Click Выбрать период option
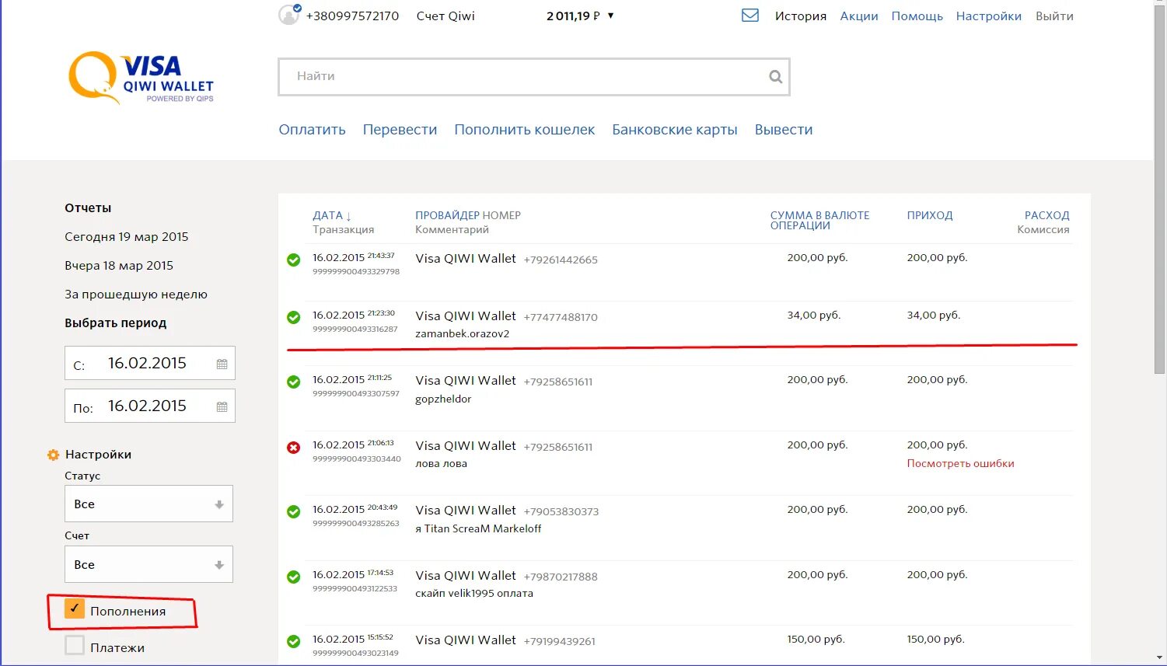 (x=116, y=323)
